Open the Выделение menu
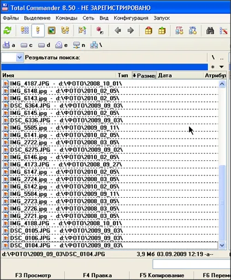The height and width of the screenshot is (280, 231). tap(37, 18)
